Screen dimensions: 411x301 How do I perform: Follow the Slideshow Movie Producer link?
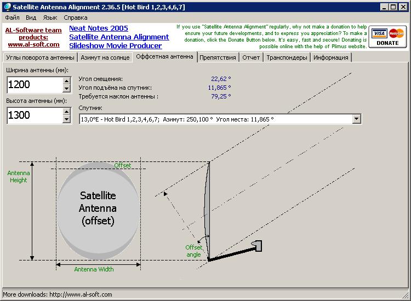pos(115,45)
